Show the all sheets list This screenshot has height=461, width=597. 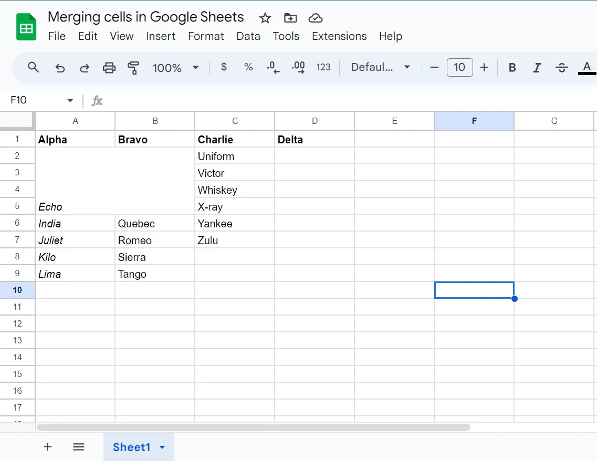(x=78, y=446)
